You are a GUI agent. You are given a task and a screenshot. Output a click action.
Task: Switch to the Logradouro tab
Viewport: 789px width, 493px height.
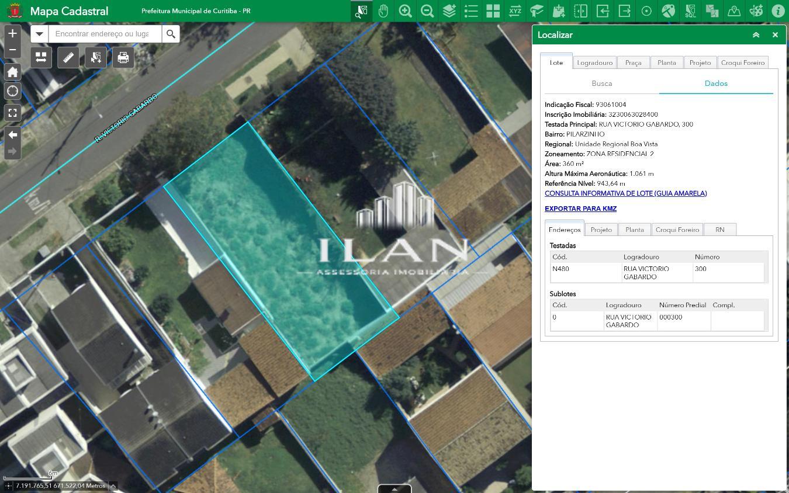[x=594, y=63]
